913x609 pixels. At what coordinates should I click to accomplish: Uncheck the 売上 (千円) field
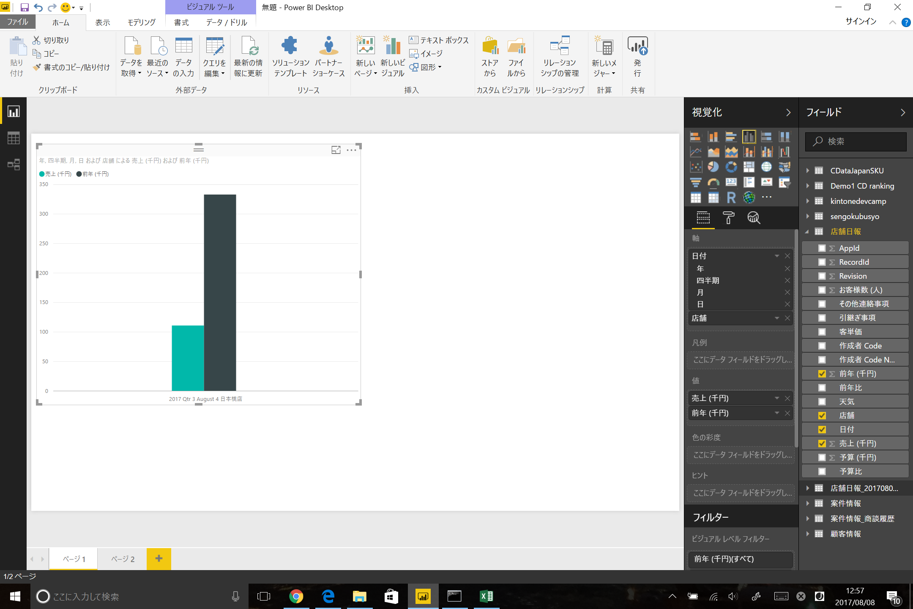click(822, 443)
